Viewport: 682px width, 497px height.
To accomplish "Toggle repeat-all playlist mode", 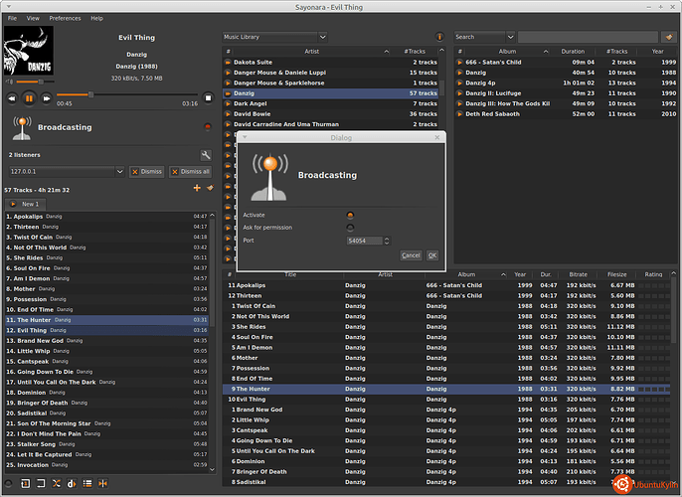I will (x=41, y=483).
